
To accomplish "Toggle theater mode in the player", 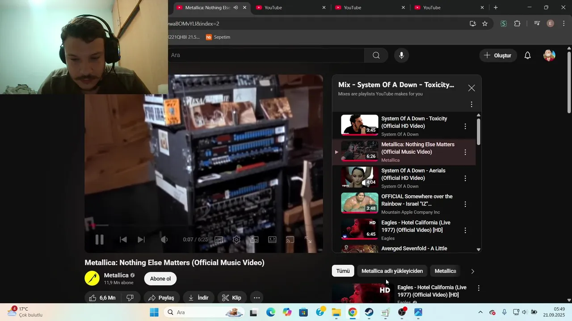I will tap(272, 239).
